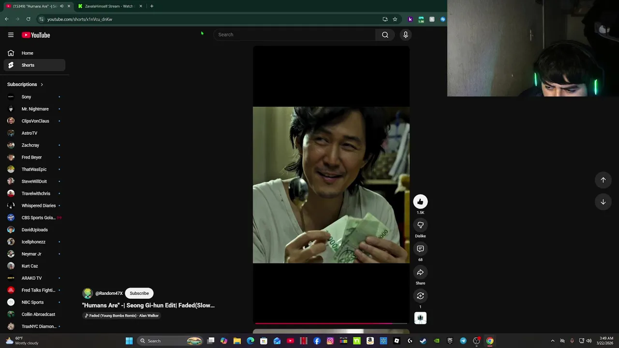The height and width of the screenshot is (348, 619).
Task: Open Kurt Caz channel
Action: [34, 266]
